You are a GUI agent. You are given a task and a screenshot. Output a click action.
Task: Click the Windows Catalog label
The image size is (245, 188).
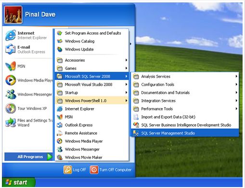[79, 41]
